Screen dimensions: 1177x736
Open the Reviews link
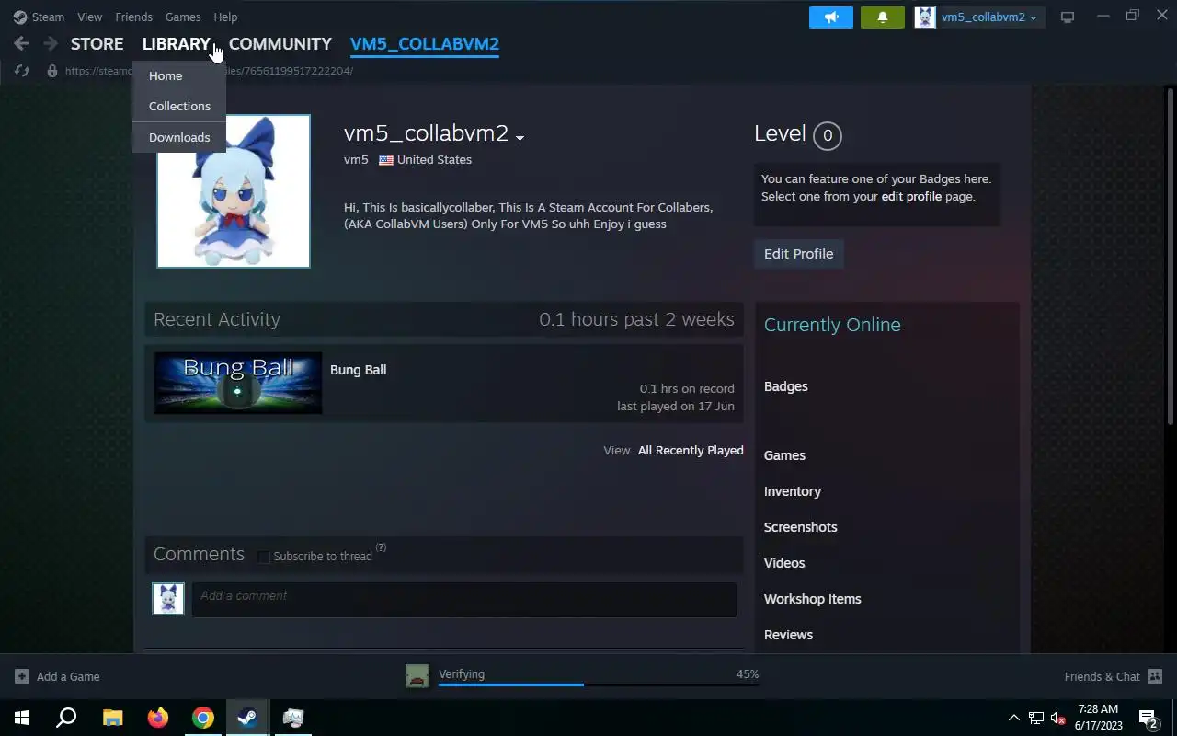[788, 635]
